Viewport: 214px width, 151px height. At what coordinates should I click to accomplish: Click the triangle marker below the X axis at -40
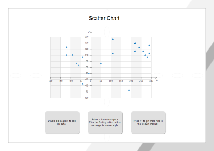click(x=83, y=84)
